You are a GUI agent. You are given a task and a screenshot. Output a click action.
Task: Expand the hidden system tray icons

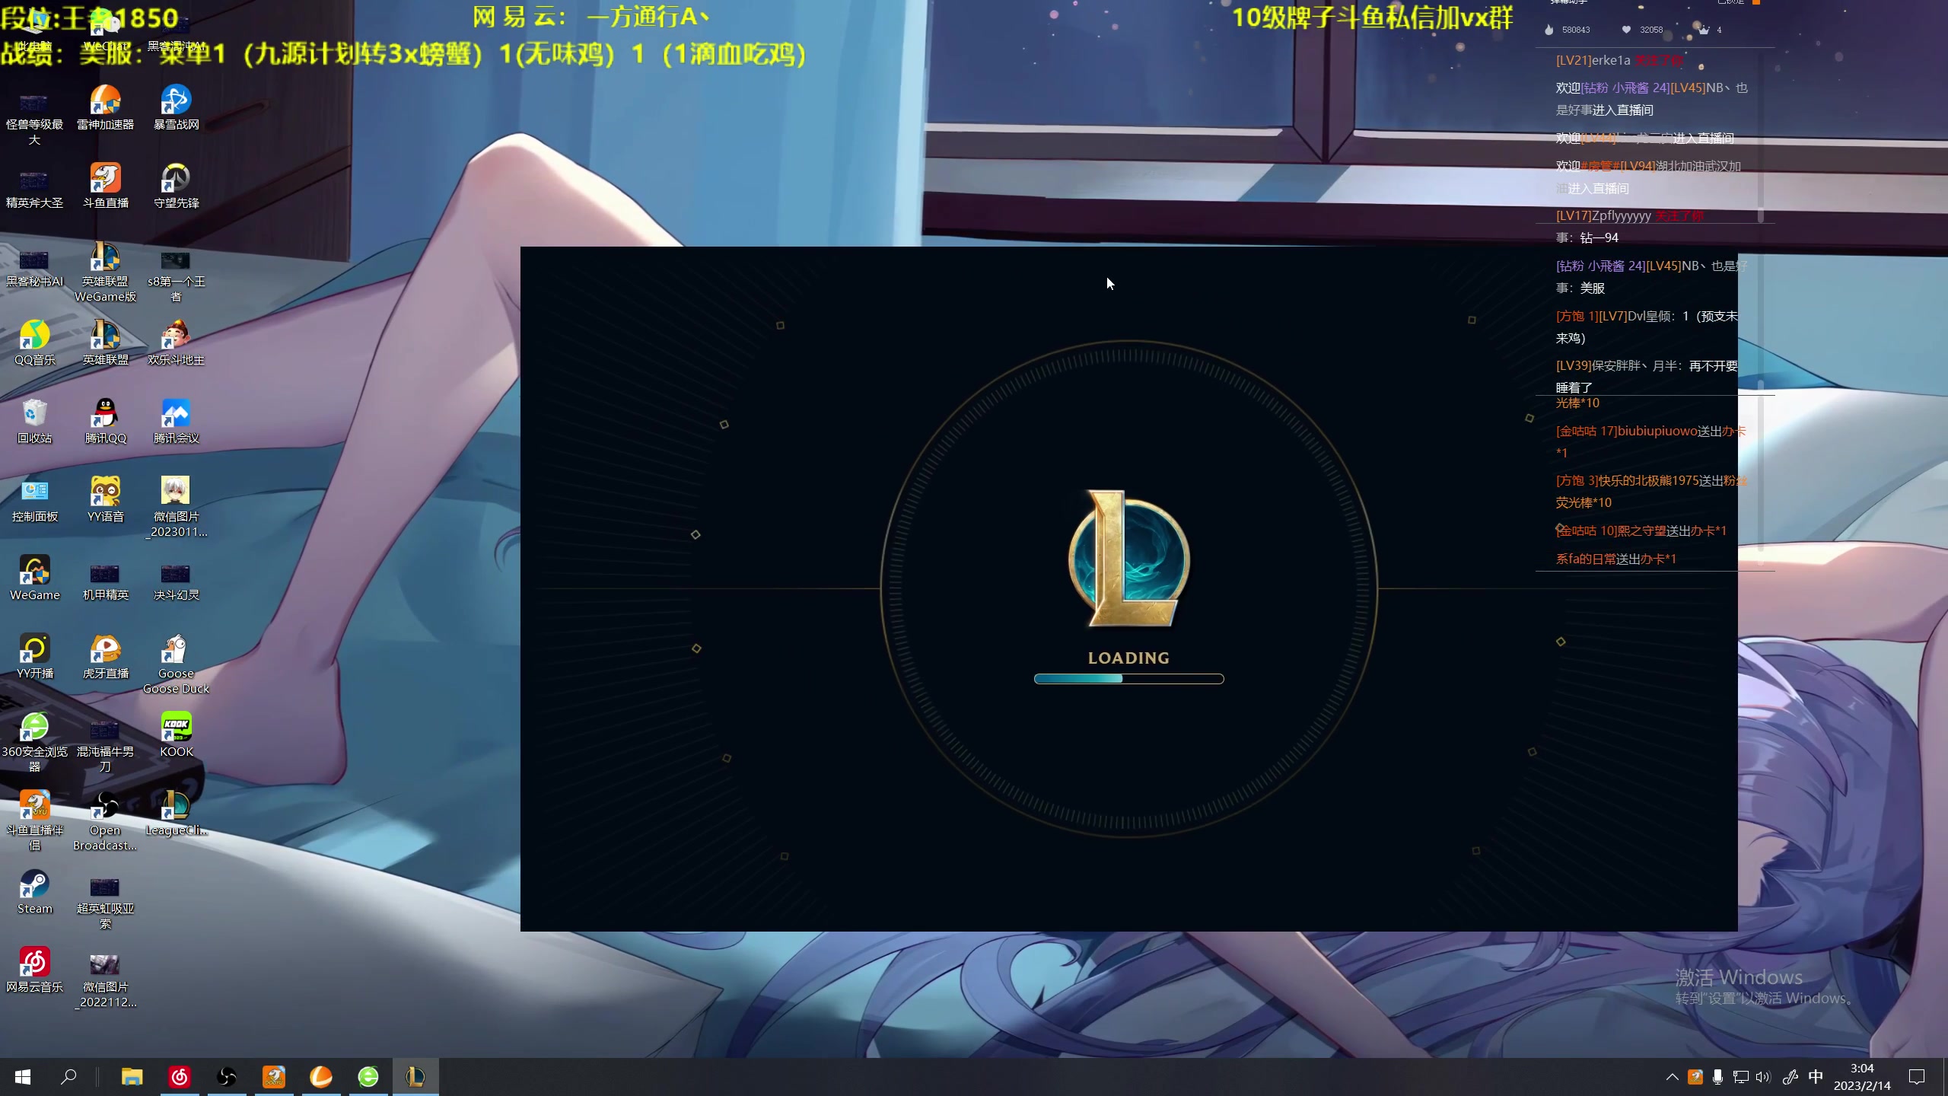tap(1672, 1077)
